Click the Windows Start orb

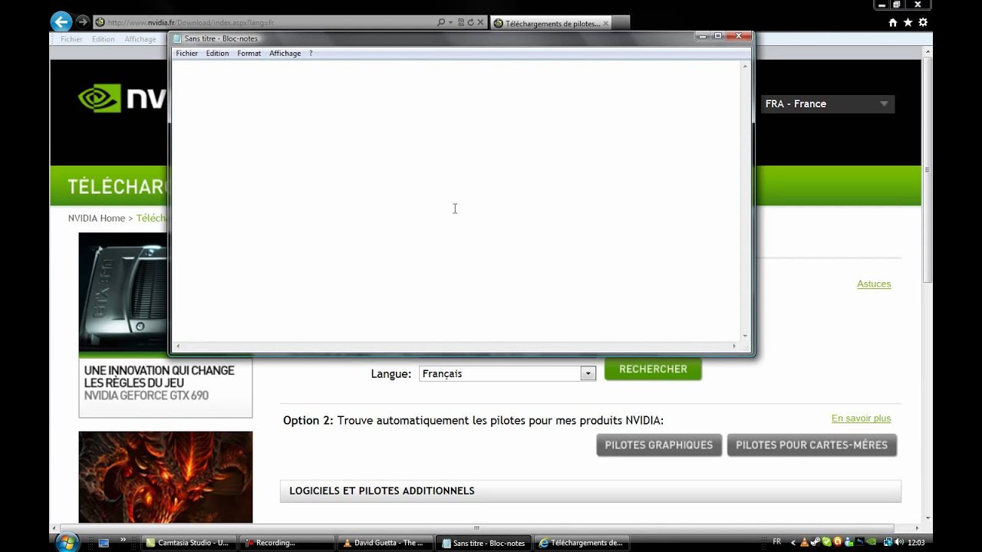pyautogui.click(x=67, y=542)
